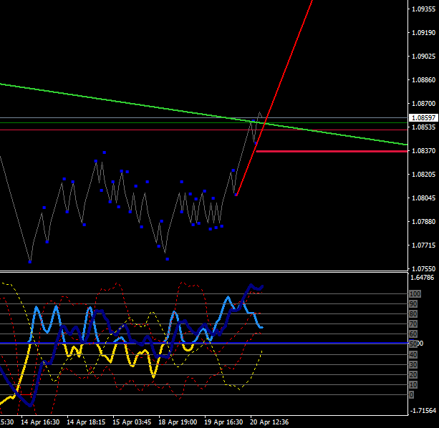Click the 1.09025 price axis label

[423, 57]
